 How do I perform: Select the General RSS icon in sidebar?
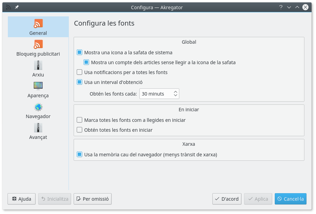(38, 24)
